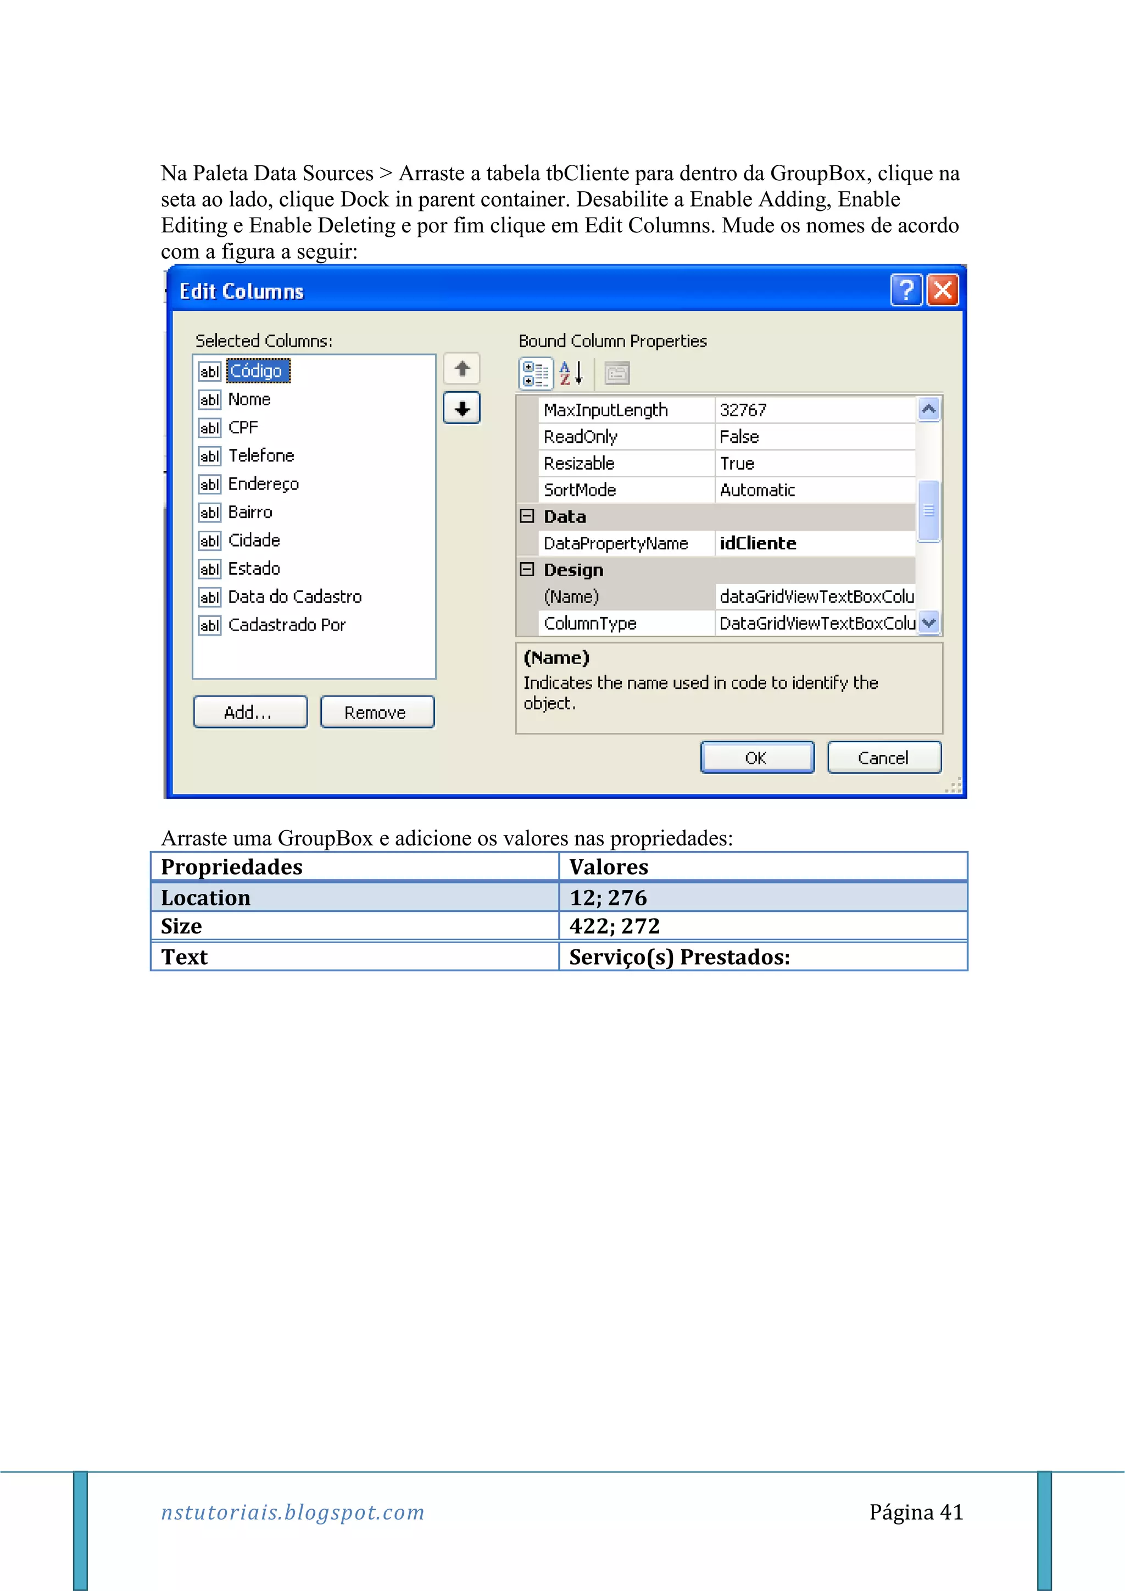This screenshot has height=1591, width=1125.
Task: Click the property grid scroll up arrow
Action: click(929, 409)
